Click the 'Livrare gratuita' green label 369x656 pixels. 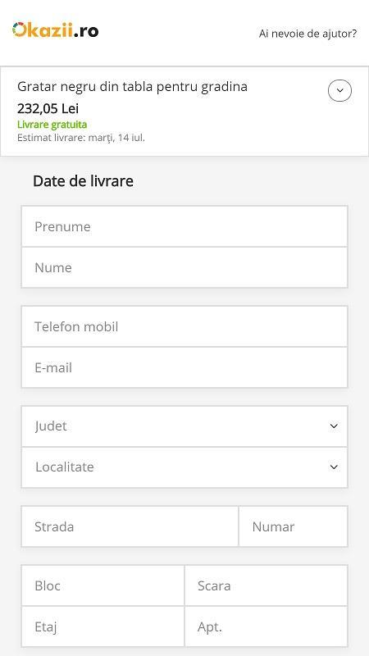tap(52, 125)
